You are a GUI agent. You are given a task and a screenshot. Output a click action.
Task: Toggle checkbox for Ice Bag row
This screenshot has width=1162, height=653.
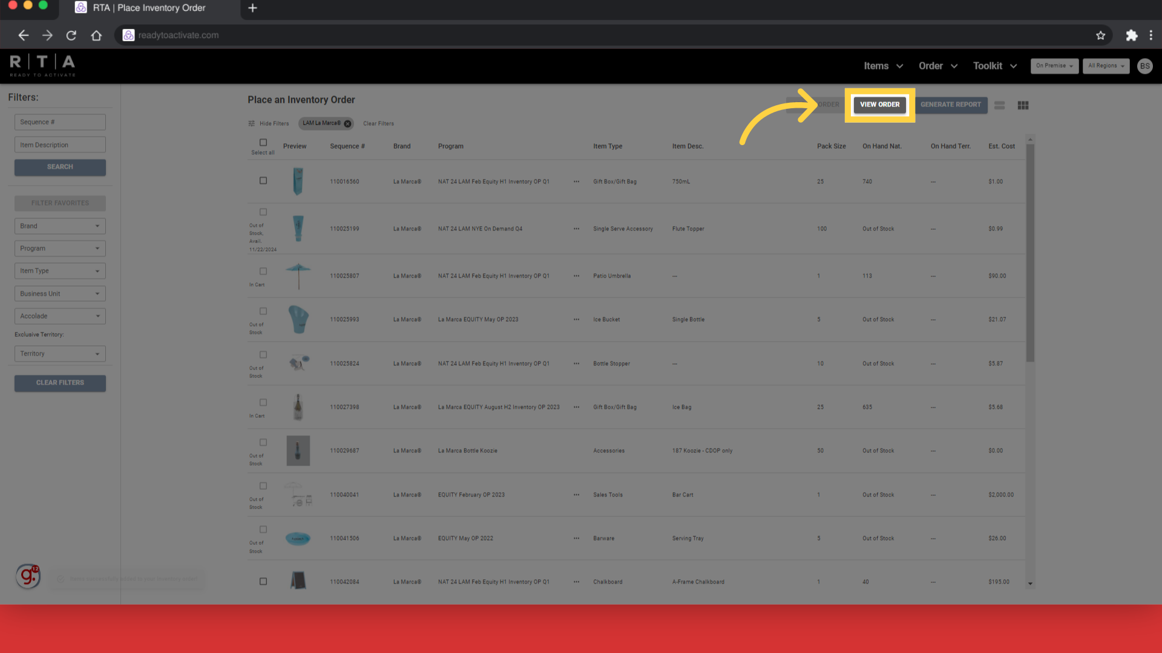263,403
